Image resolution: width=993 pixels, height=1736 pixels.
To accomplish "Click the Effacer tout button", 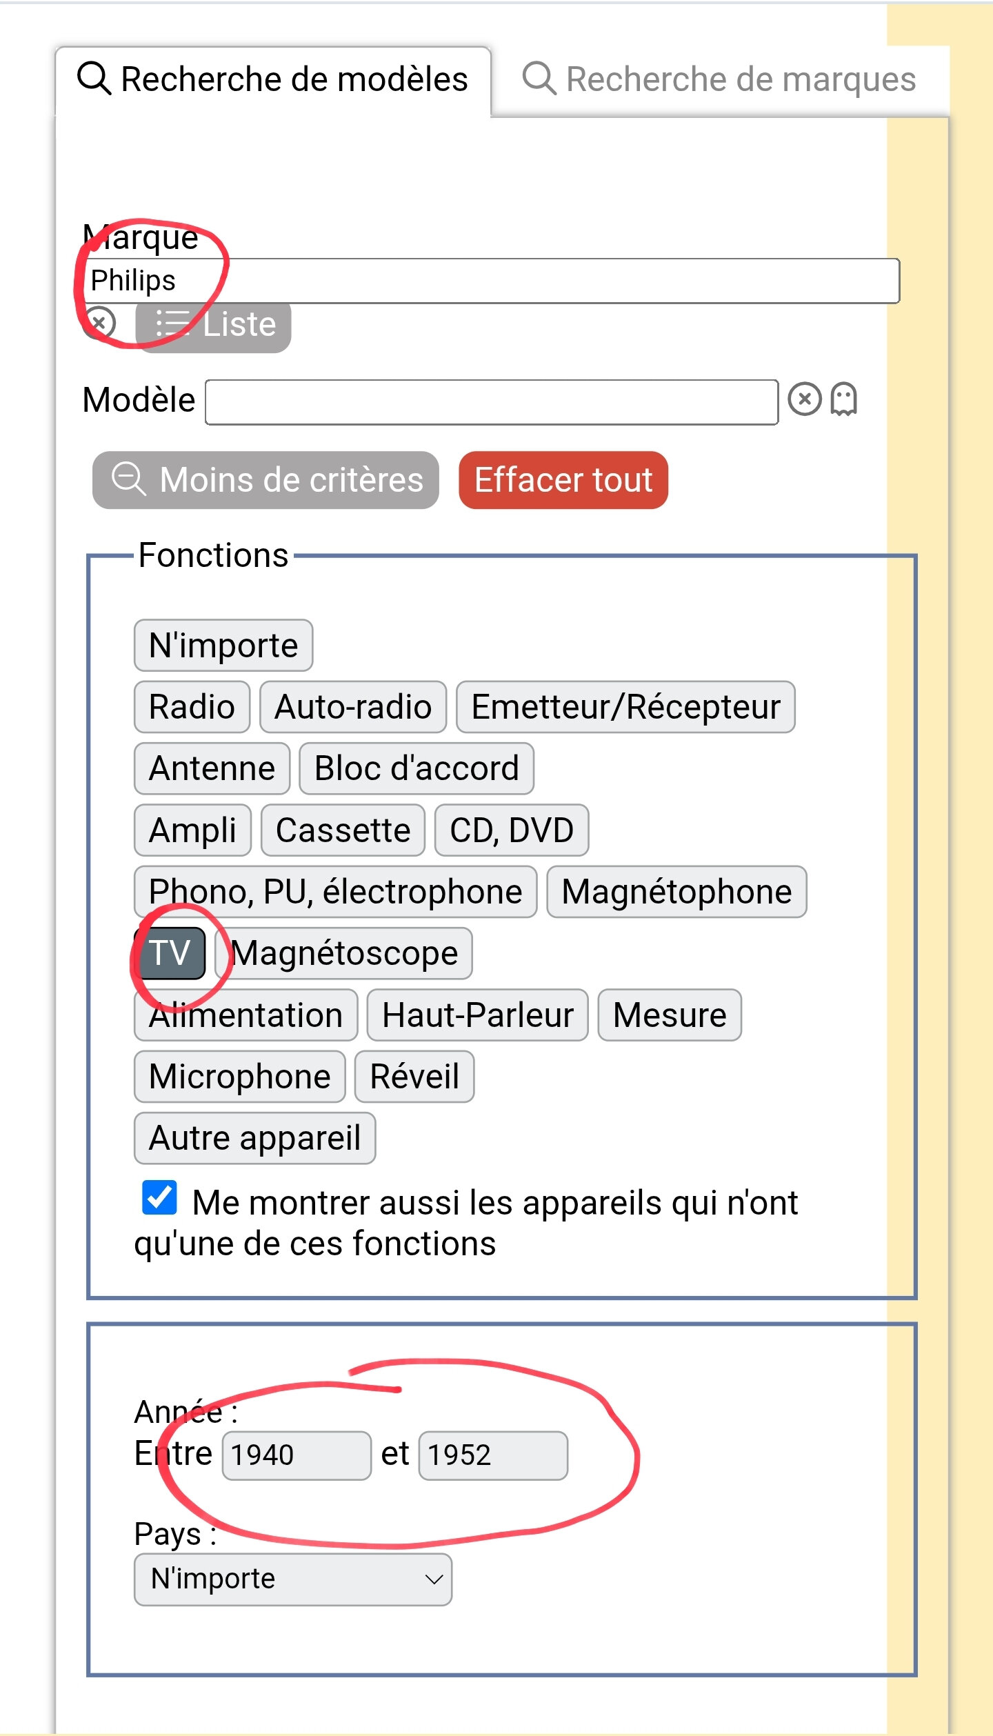I will (x=563, y=480).
